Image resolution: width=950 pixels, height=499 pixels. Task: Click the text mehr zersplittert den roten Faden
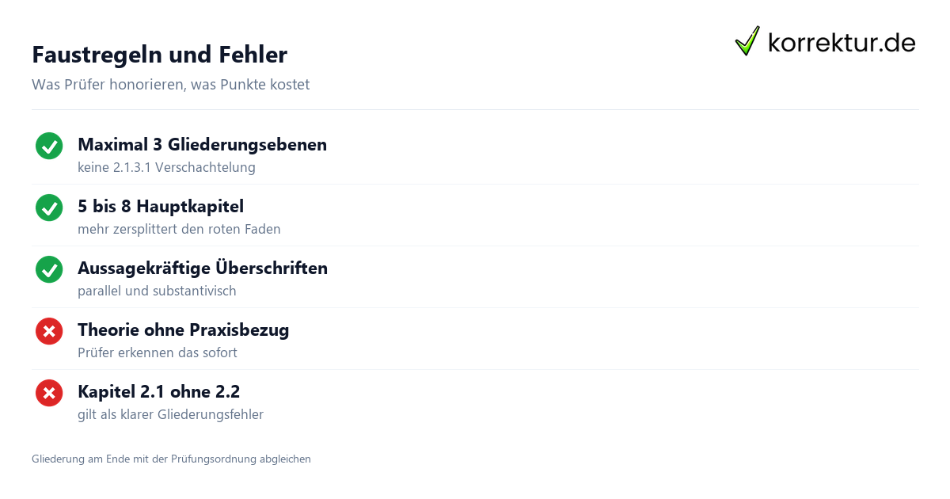pos(179,229)
